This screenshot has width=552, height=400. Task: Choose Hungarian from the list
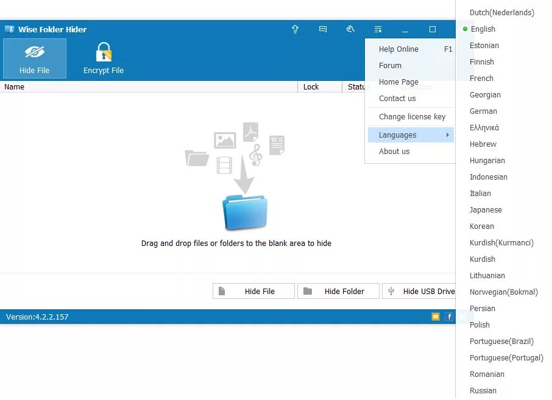coord(487,160)
